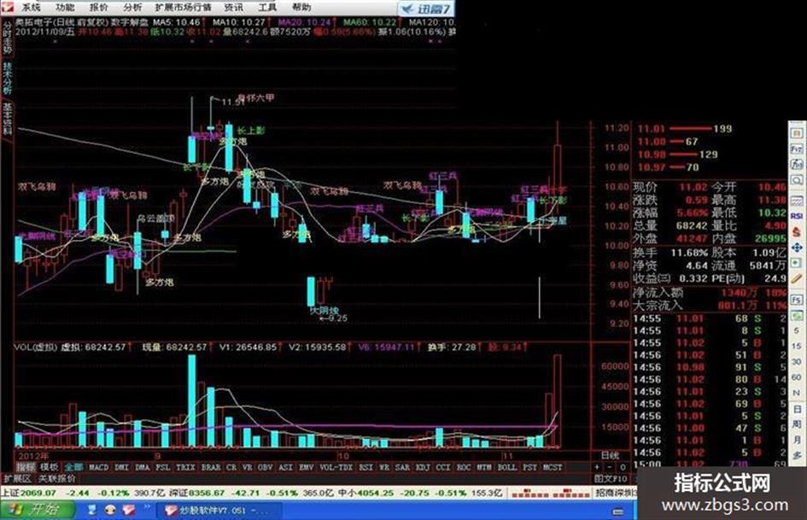Click the minus zoom button beside indicator tabs
The image size is (807, 520).
610,467
